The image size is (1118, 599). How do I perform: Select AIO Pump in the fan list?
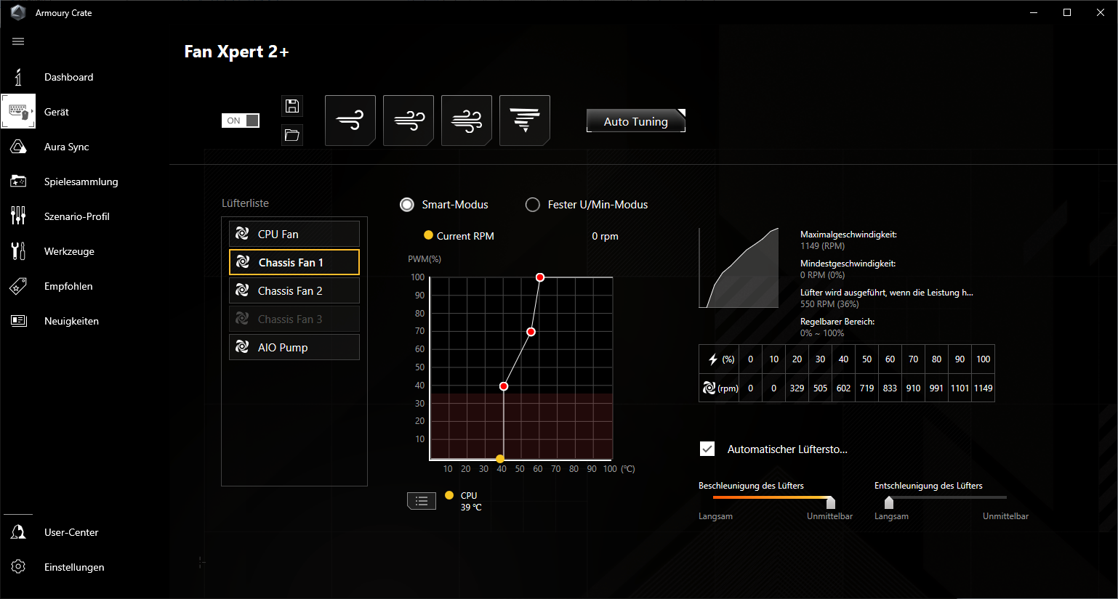tap(294, 347)
